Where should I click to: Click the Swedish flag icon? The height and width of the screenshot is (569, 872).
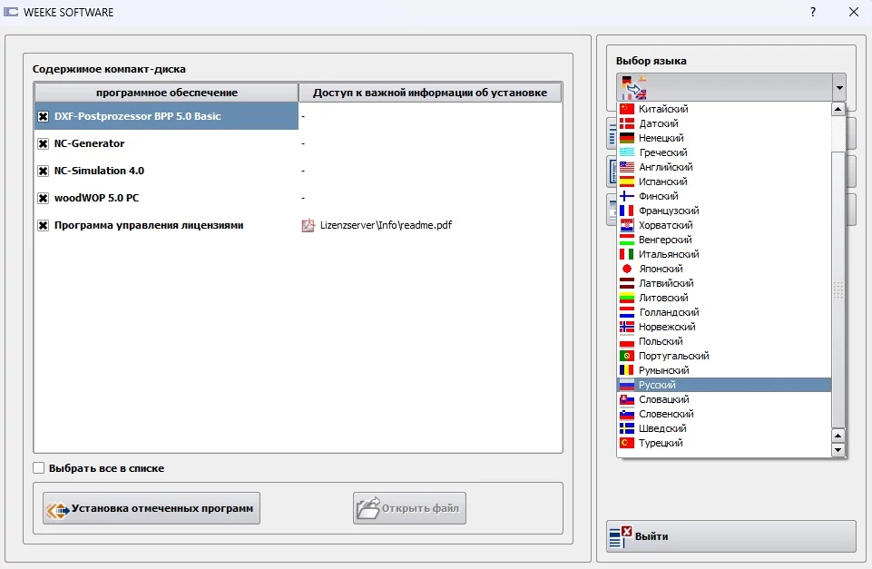627,428
